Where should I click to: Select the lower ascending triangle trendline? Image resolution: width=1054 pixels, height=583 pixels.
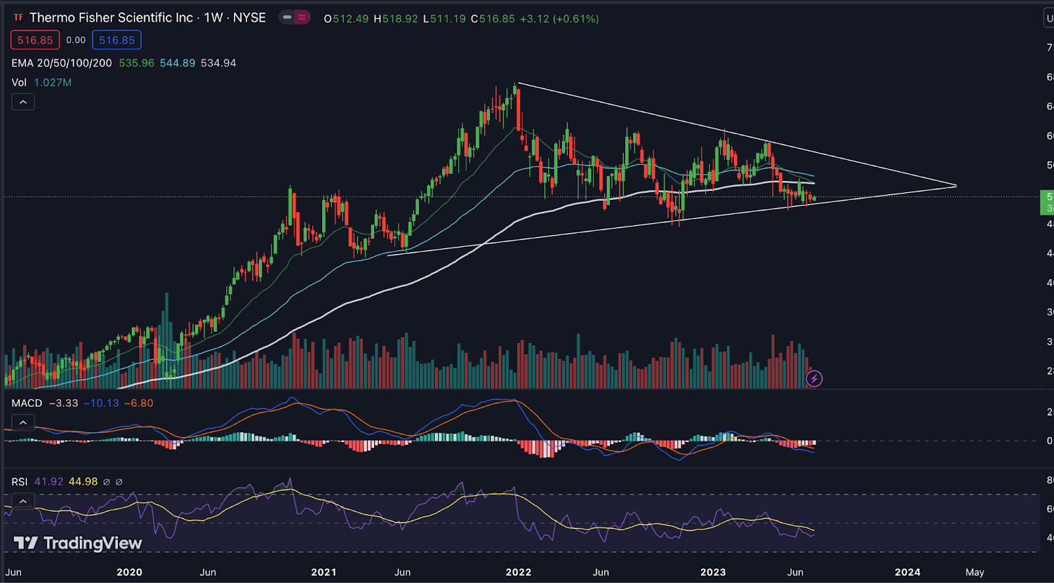672,220
